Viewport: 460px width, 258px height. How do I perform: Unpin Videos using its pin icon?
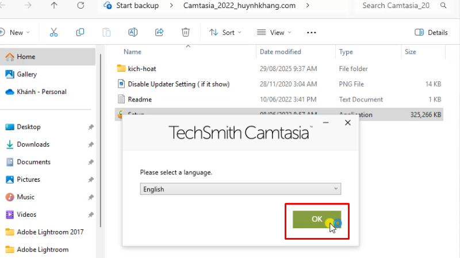[x=91, y=214]
